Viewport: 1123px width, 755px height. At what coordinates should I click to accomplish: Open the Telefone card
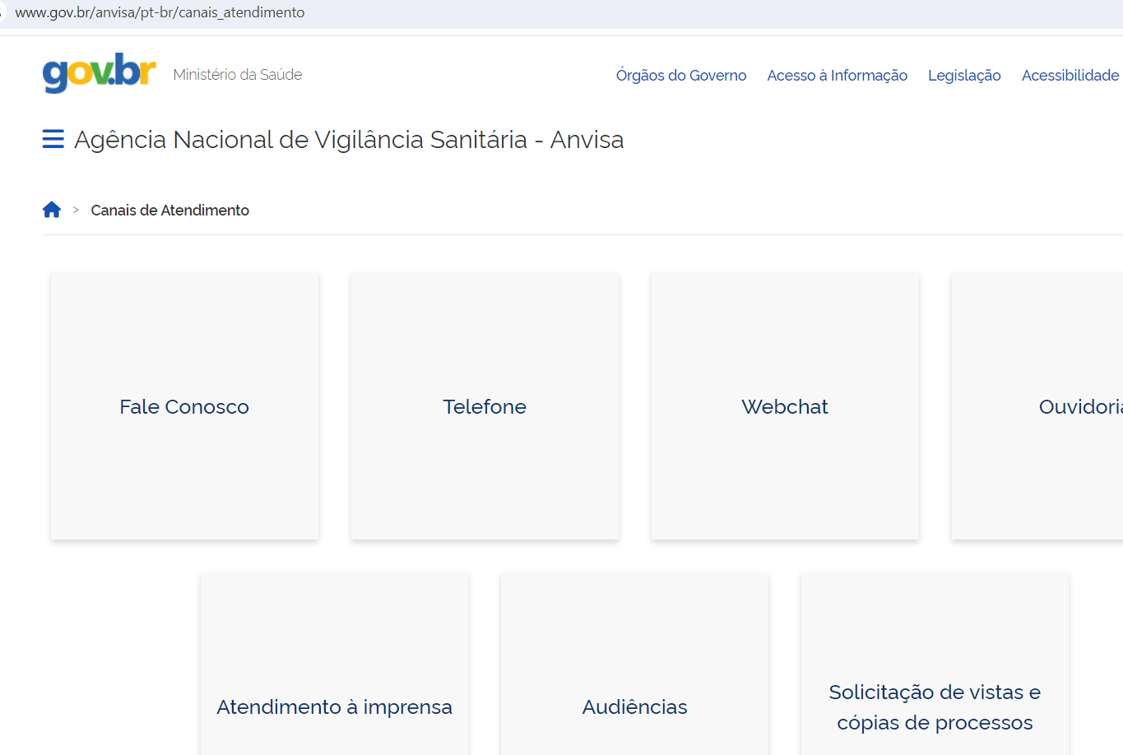pyautogui.click(x=485, y=406)
